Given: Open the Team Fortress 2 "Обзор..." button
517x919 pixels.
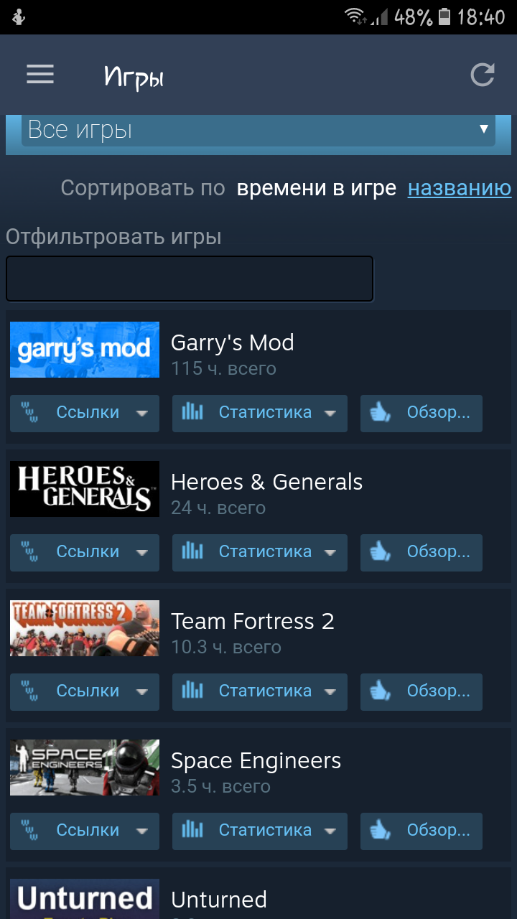Looking at the screenshot, I should tap(421, 692).
